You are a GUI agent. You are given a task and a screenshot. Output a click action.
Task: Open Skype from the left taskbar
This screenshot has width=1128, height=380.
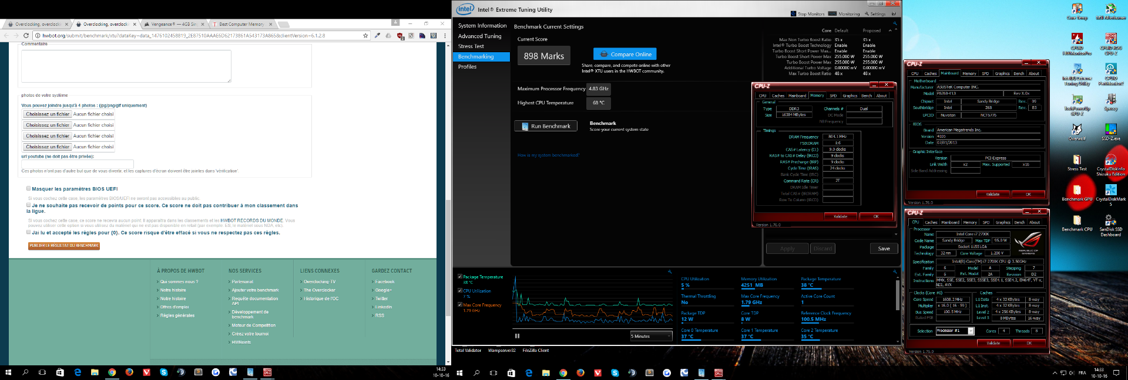coord(164,372)
